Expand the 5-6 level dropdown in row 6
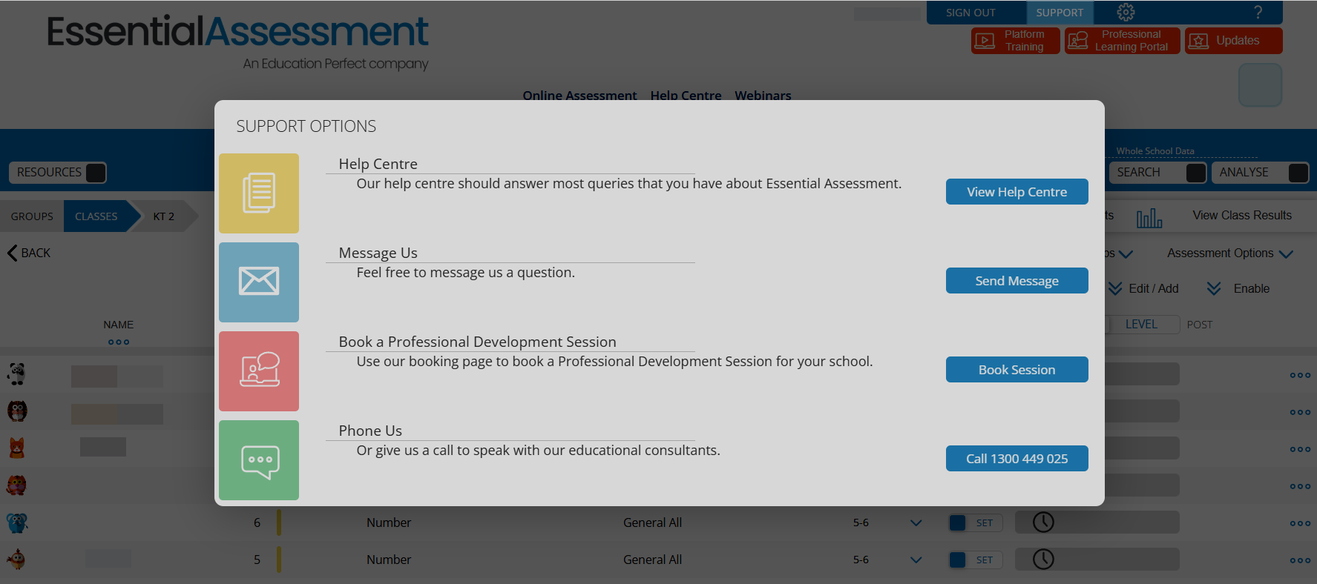Screen dimensions: 1317x584 click(x=916, y=523)
